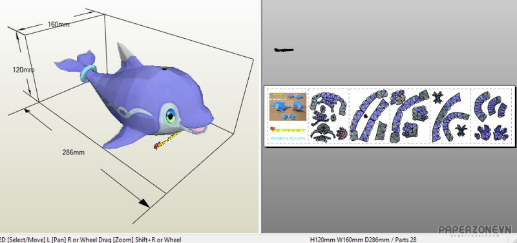
Task: Click the 160mm width dimension label
Action: click(x=59, y=25)
